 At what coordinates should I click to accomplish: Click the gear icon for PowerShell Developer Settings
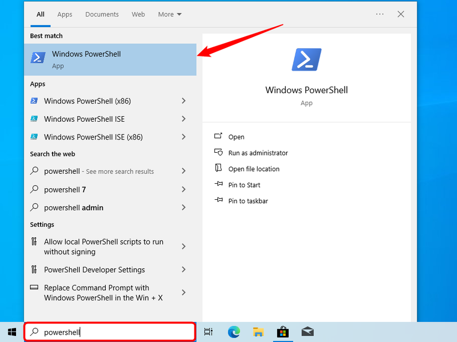point(34,270)
